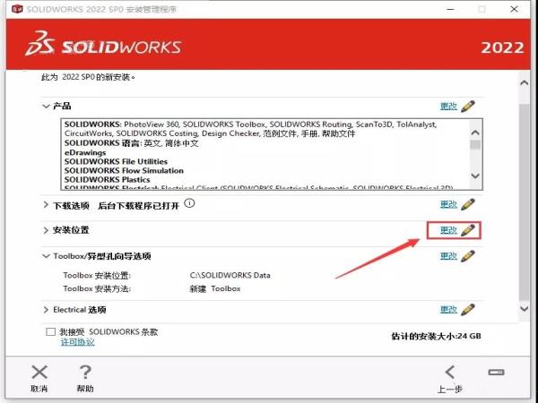Image resolution: width=538 pixels, height=403 pixels.
Task: Click the 取消 cancel X icon
Action: pyautogui.click(x=39, y=373)
